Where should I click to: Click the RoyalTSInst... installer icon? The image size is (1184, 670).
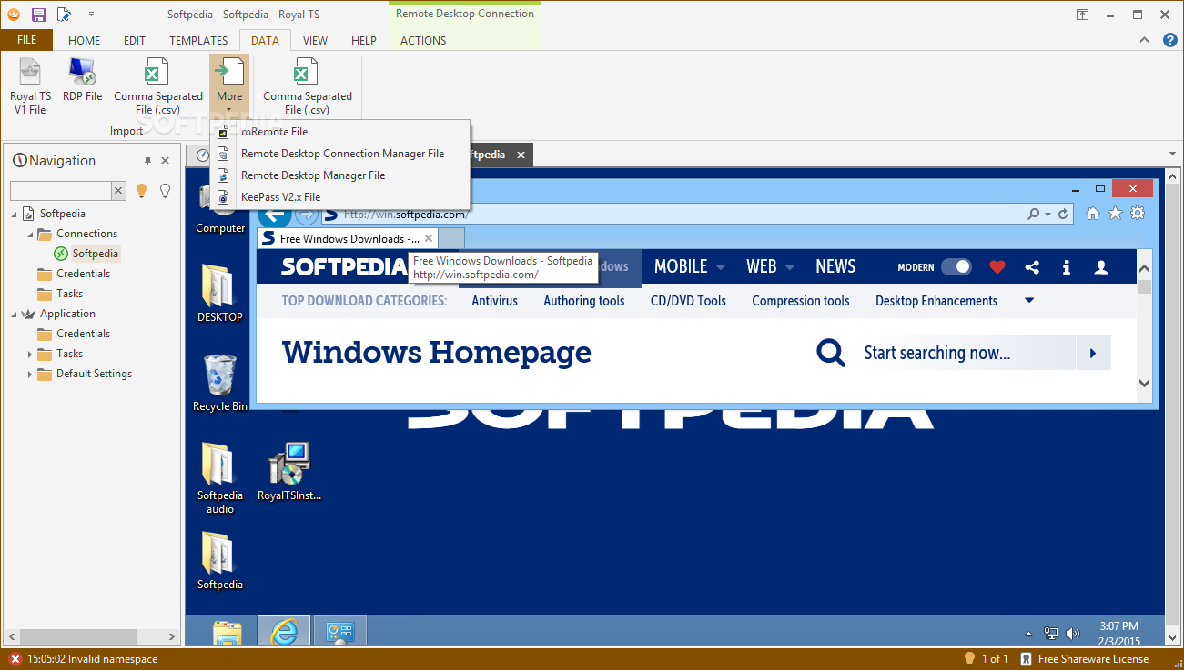tap(289, 471)
